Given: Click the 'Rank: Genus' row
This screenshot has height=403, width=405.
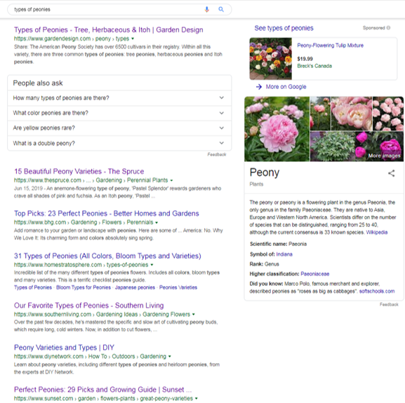Looking at the screenshot, I should (x=264, y=264).
